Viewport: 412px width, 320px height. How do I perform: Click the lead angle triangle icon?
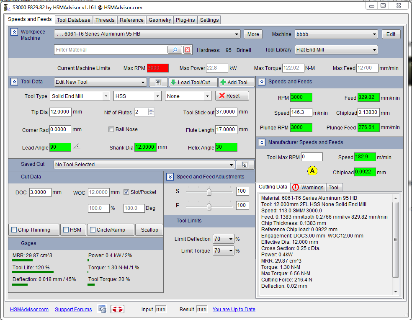[x=77, y=147]
